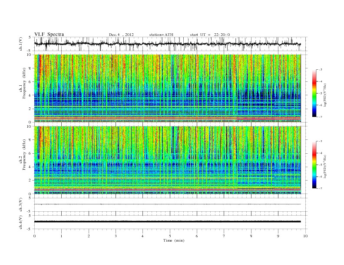The height and width of the screenshot is (265, 344).
Task: Click the 'start UT = 22:20:0' label
Action: click(210, 35)
